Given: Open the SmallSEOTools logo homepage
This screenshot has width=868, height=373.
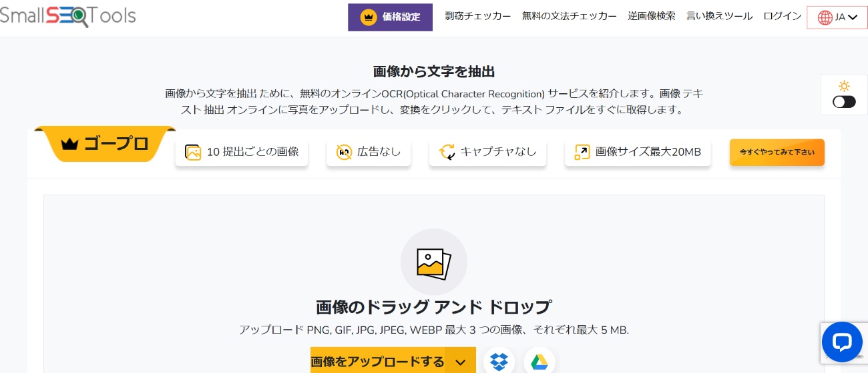Looking at the screenshot, I should 67,15.
